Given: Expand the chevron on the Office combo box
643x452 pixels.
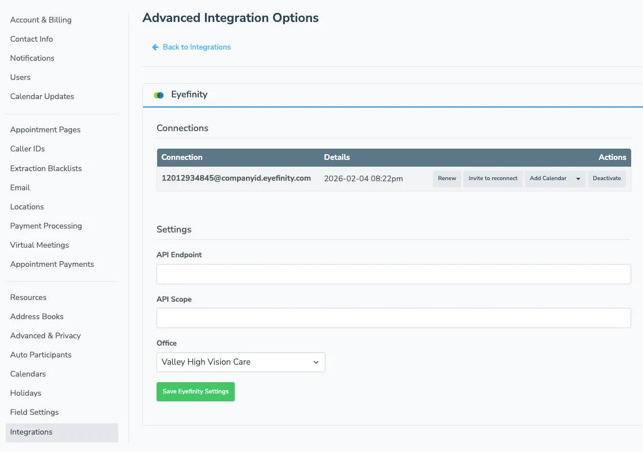Looking at the screenshot, I should [316, 362].
